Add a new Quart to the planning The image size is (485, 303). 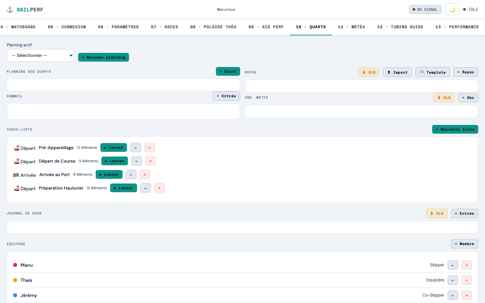(x=228, y=71)
